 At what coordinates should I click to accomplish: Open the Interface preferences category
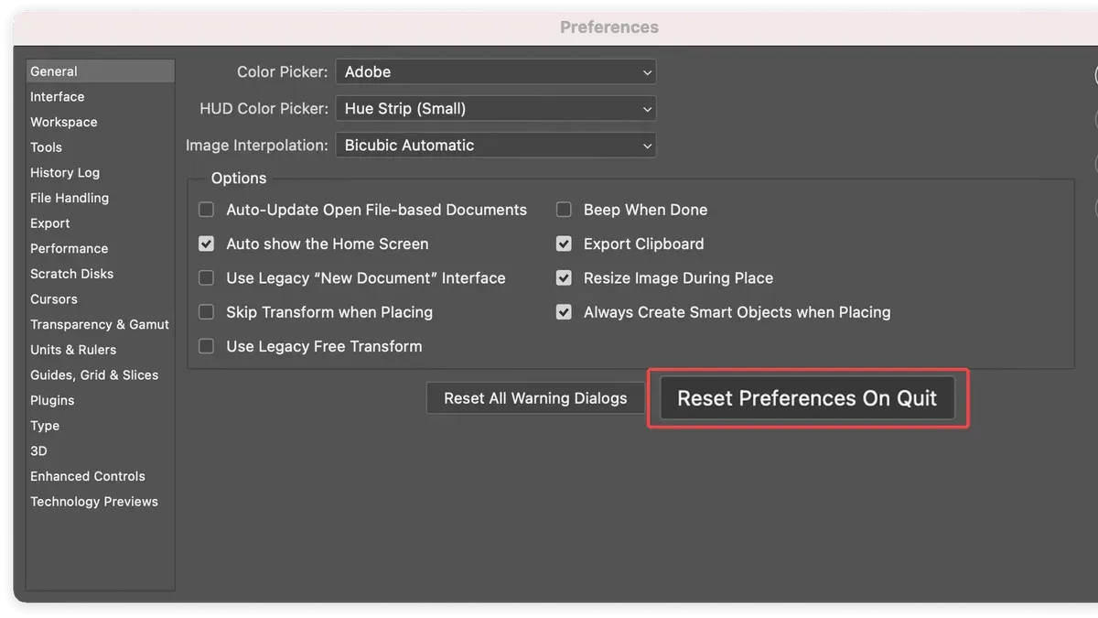click(101, 97)
